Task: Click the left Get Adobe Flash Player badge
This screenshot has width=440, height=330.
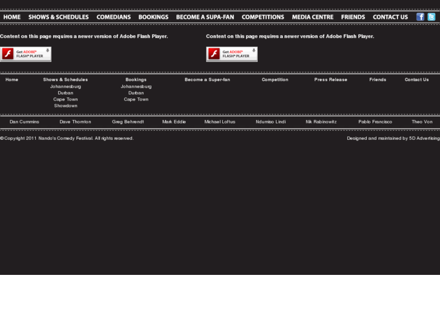Action: 25,54
